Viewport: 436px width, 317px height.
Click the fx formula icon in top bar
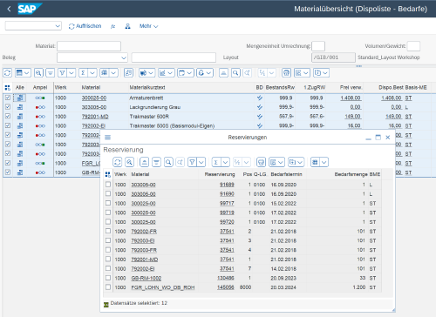pyautogui.click(x=113, y=26)
